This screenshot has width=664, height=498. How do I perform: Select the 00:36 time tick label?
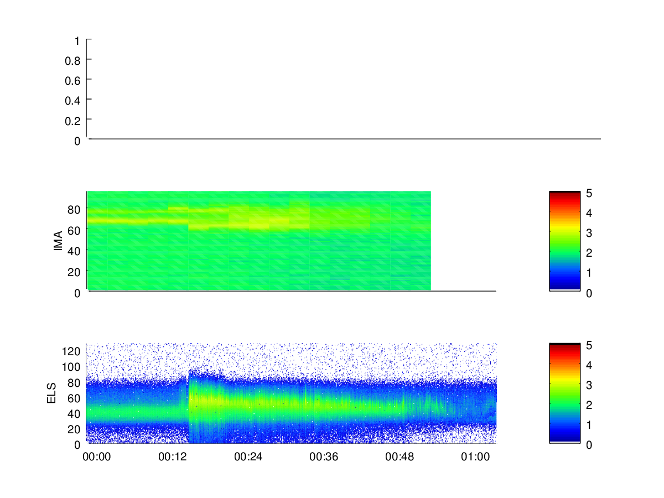324,457
